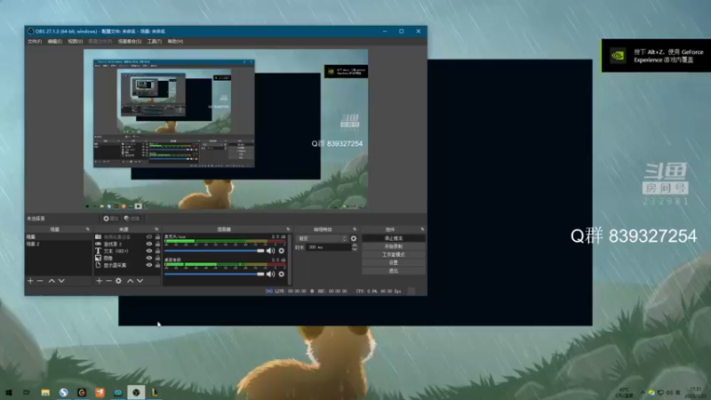Move source down in Sources panel
This screenshot has height=400, width=711.
(140, 281)
